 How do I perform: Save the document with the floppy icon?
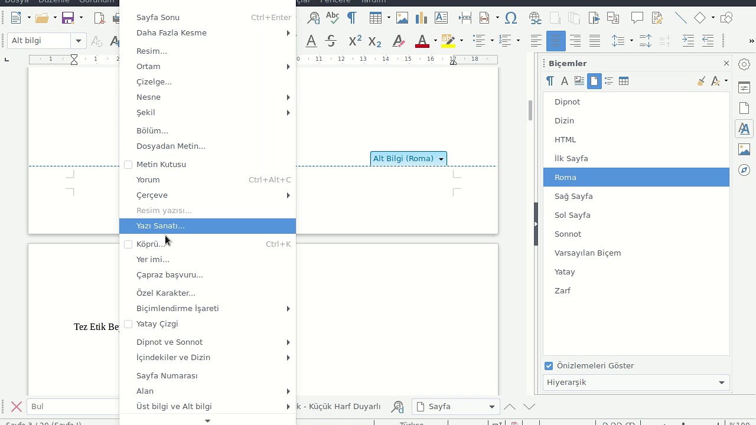tap(68, 18)
